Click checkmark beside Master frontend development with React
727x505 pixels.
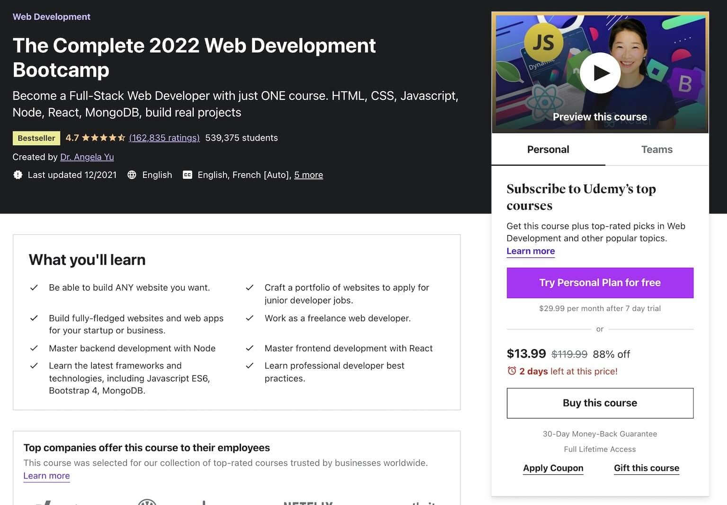tap(249, 348)
